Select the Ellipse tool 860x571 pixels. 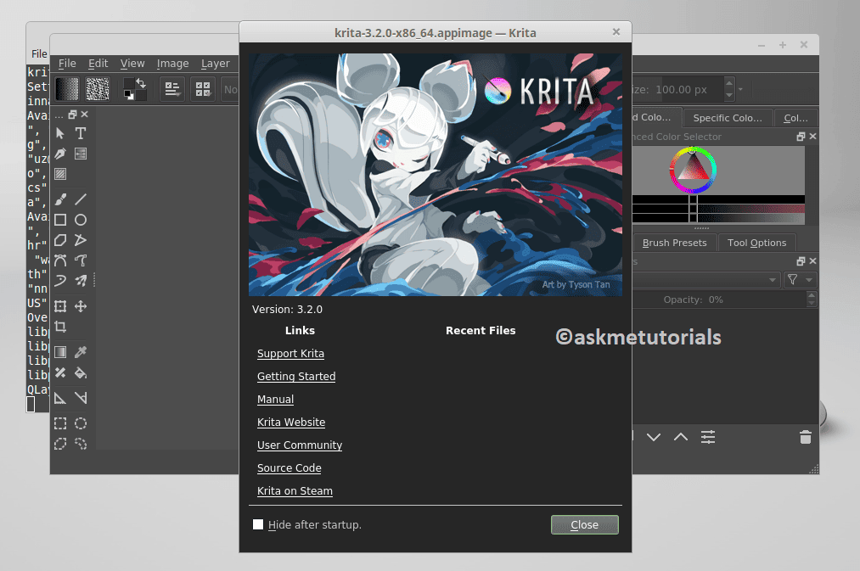pyautogui.click(x=81, y=220)
